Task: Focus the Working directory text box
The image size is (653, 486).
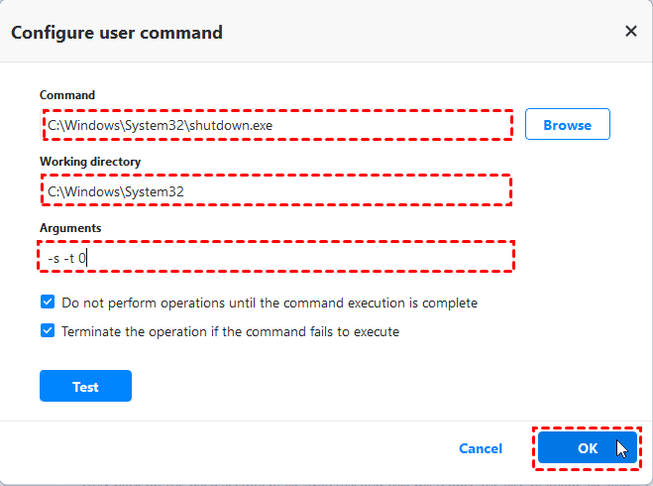Action: 276,190
